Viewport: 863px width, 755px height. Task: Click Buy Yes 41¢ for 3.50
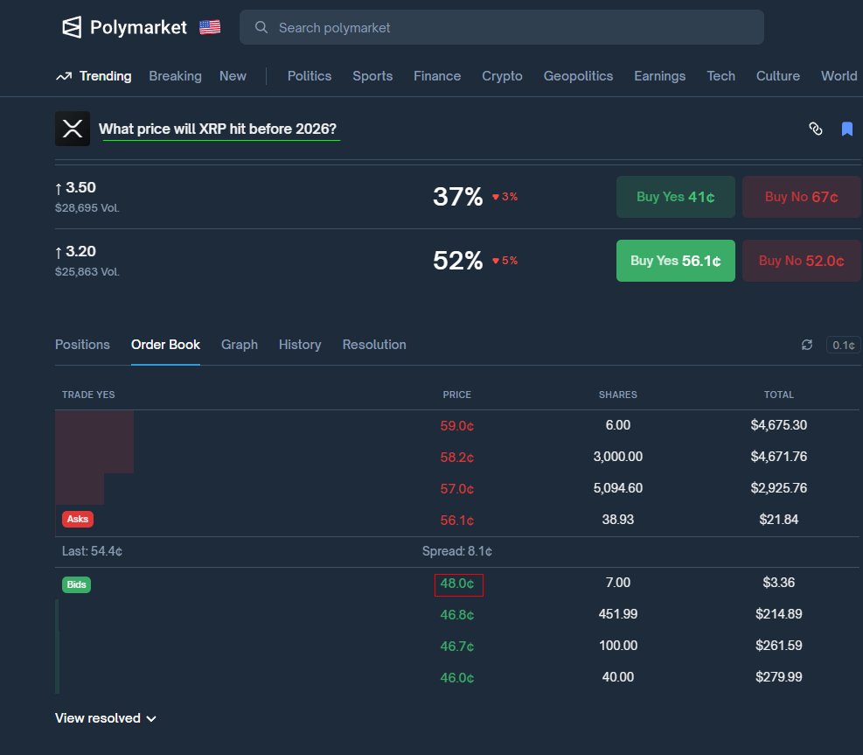pos(676,197)
